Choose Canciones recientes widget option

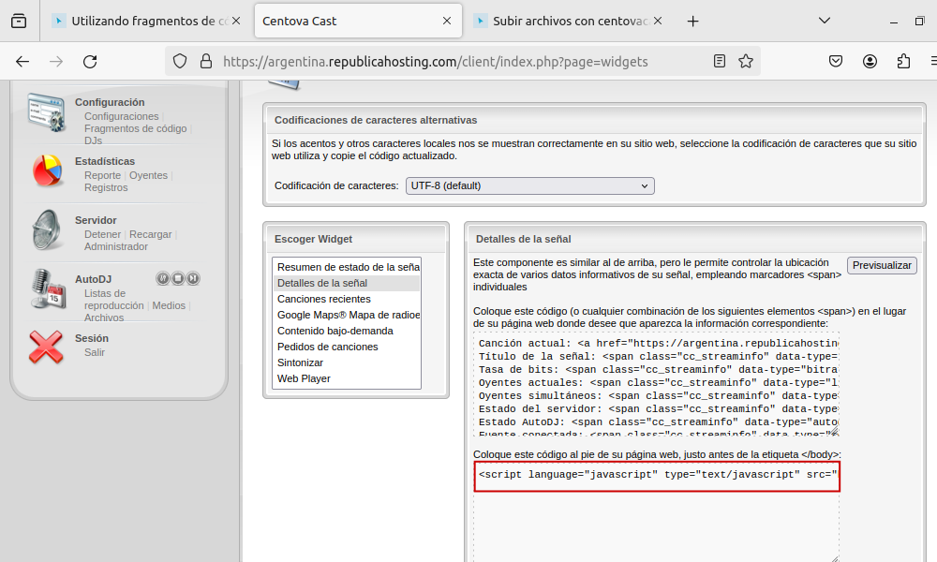tap(323, 299)
